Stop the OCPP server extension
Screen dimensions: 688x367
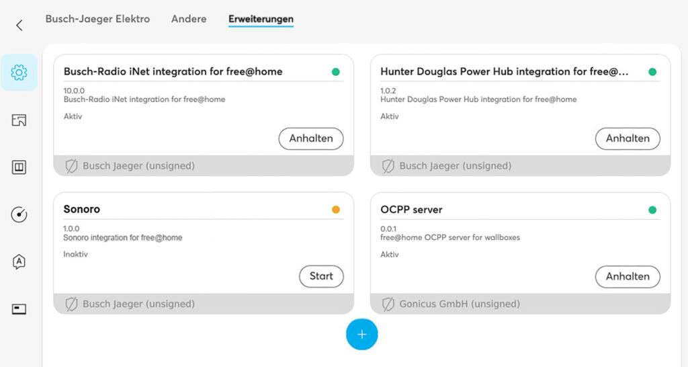[628, 276]
